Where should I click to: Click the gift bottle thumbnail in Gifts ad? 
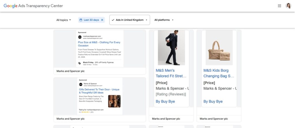pyautogui.click(x=114, y=101)
